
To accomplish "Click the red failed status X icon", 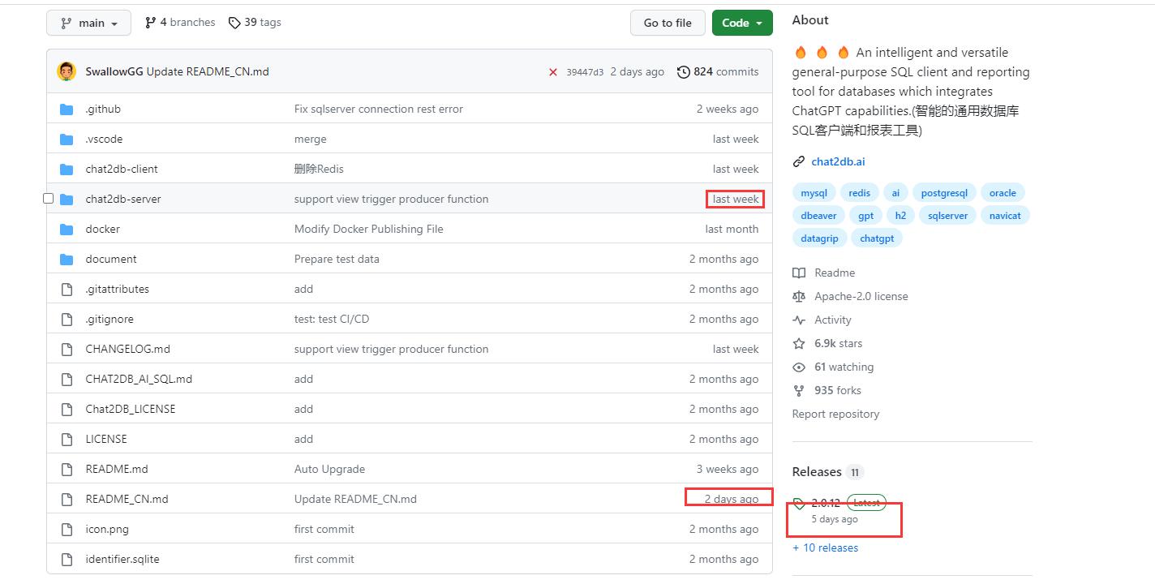I will point(553,72).
